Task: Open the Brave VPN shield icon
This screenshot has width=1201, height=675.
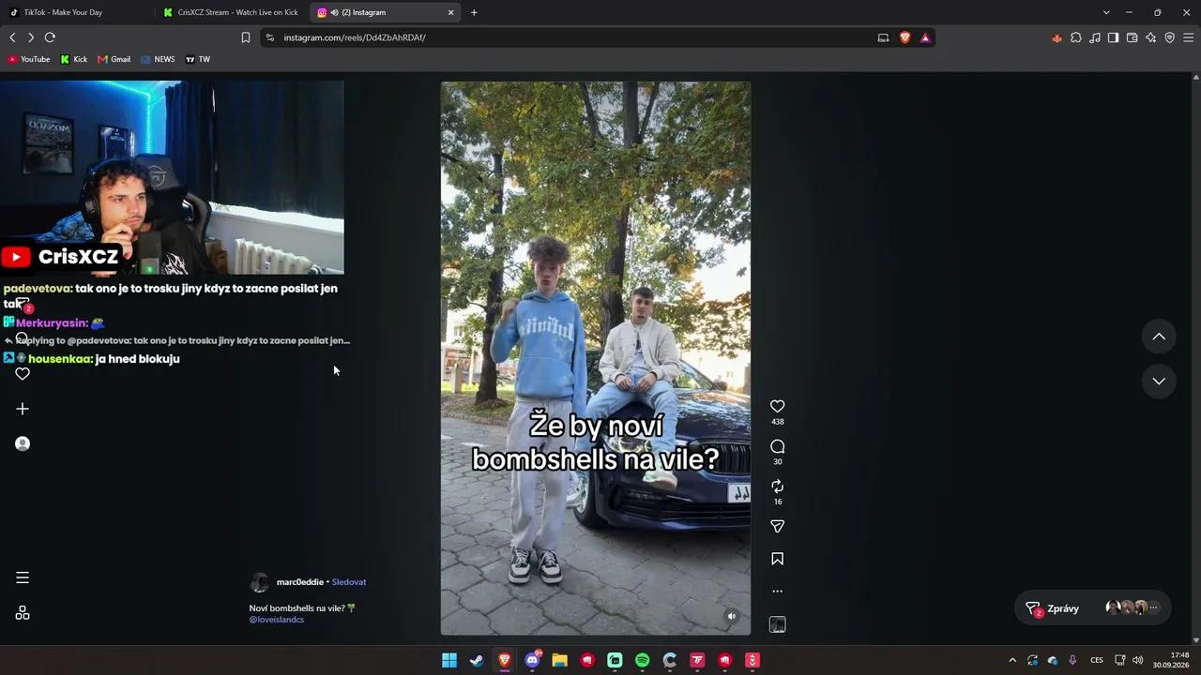Action: pos(1169,37)
